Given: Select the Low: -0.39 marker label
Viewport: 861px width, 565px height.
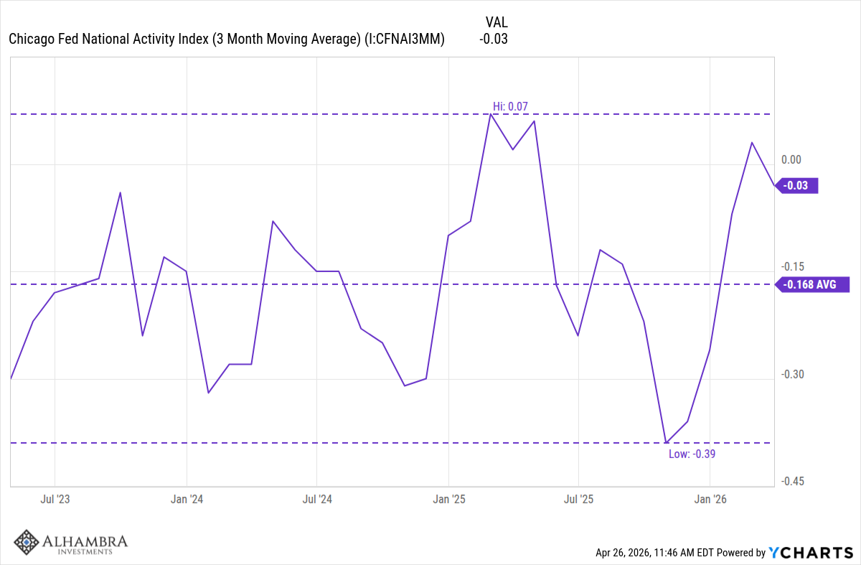Looking at the screenshot, I should click(692, 454).
